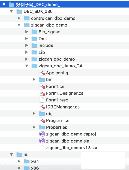Screen dimensions: 129x170
Task: Collapse the lib folder
Action: (12, 154)
